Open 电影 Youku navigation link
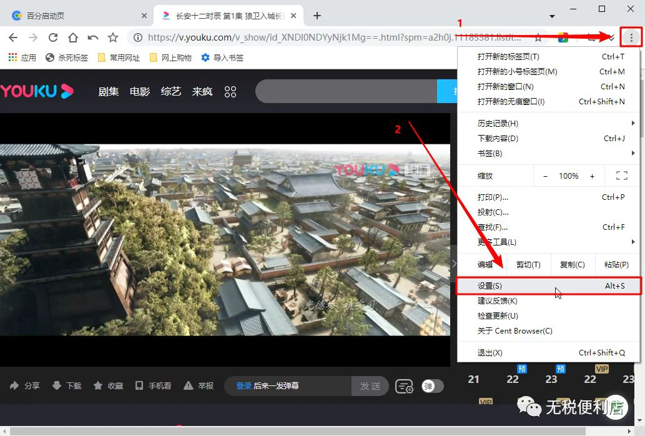 pos(140,91)
